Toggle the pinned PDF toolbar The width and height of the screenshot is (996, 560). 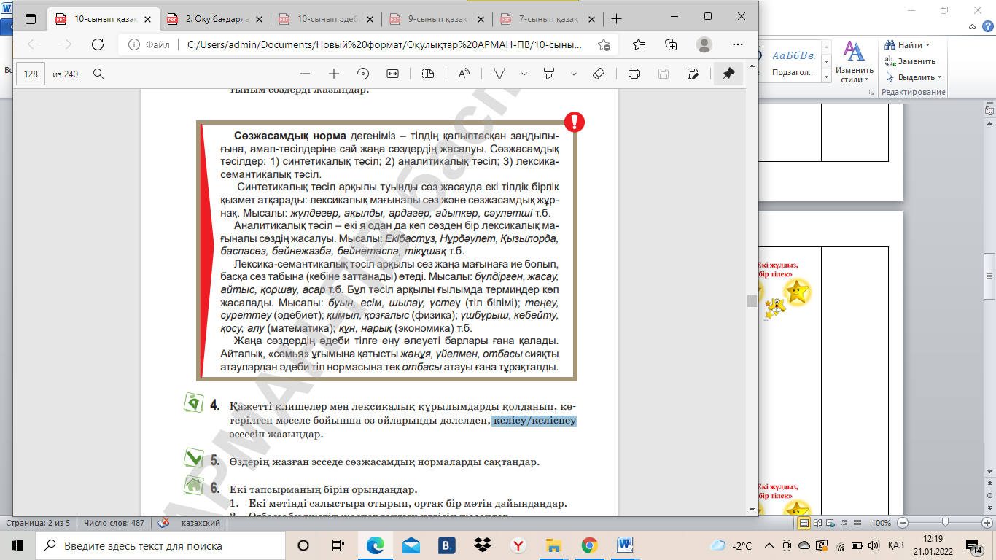pyautogui.click(x=728, y=74)
